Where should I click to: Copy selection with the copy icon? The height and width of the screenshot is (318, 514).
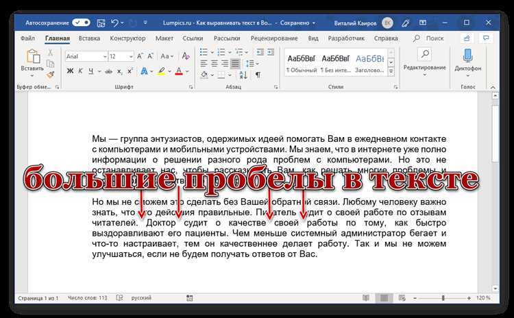[50, 64]
